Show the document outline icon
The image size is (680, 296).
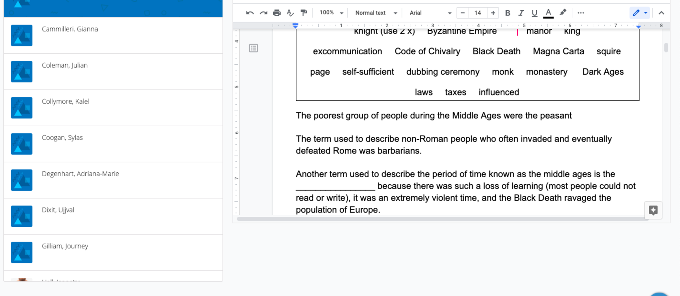253,48
